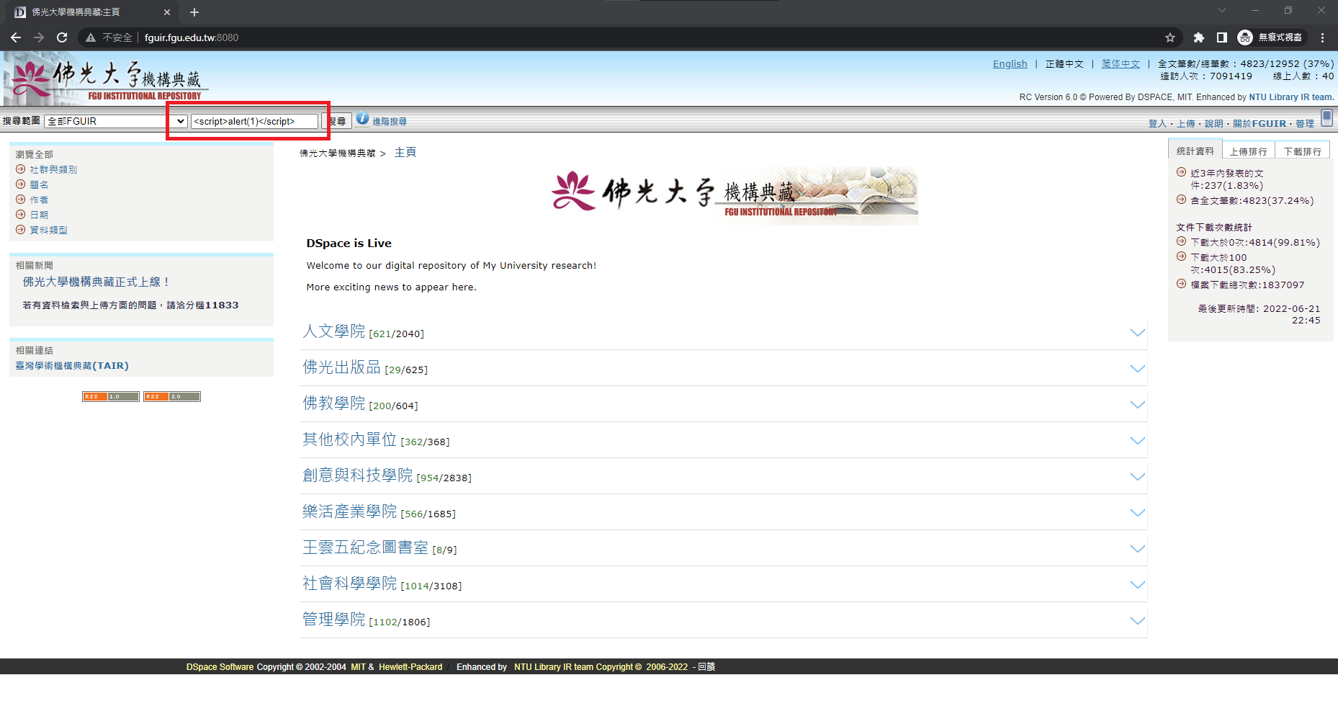Expand the 人文學院 community chevron

[x=1138, y=333]
